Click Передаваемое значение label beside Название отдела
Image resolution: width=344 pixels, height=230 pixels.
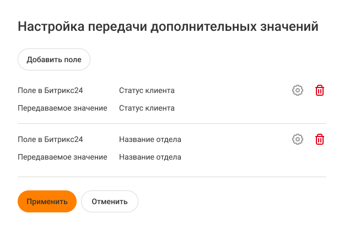62,157
